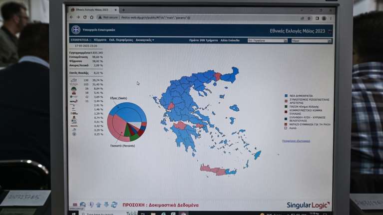
Task: Click the browser address bar URL
Action: 156,18
